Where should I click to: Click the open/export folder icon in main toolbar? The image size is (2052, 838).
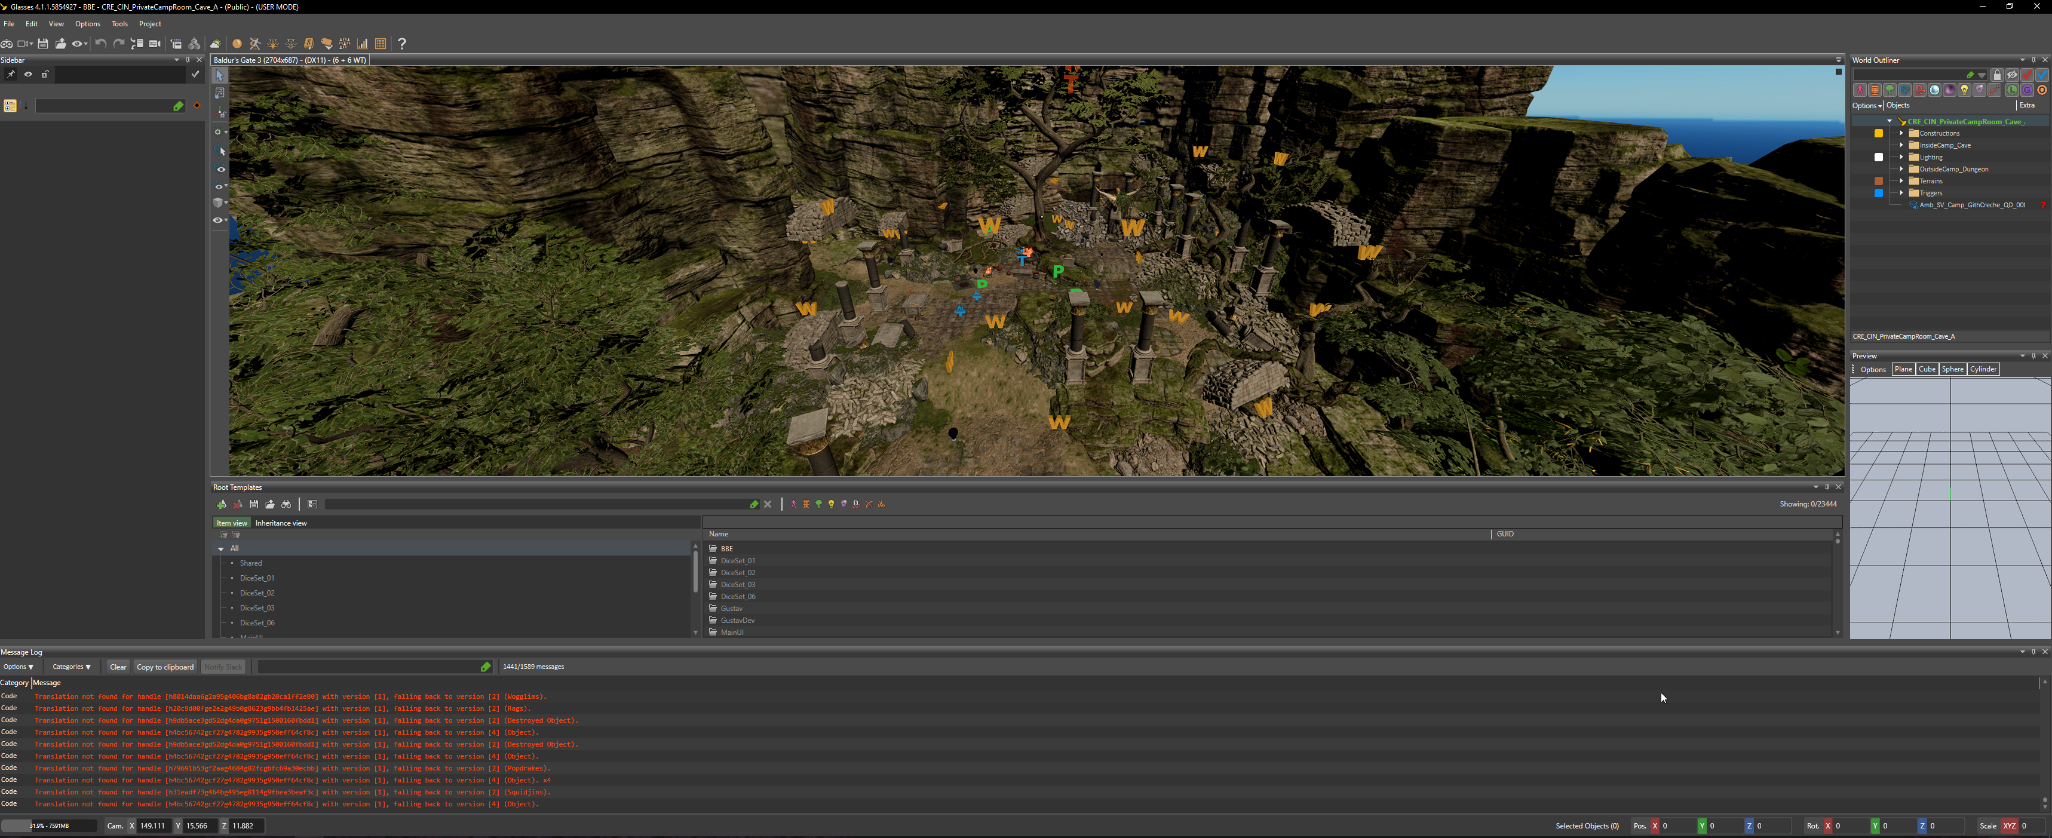coord(60,44)
